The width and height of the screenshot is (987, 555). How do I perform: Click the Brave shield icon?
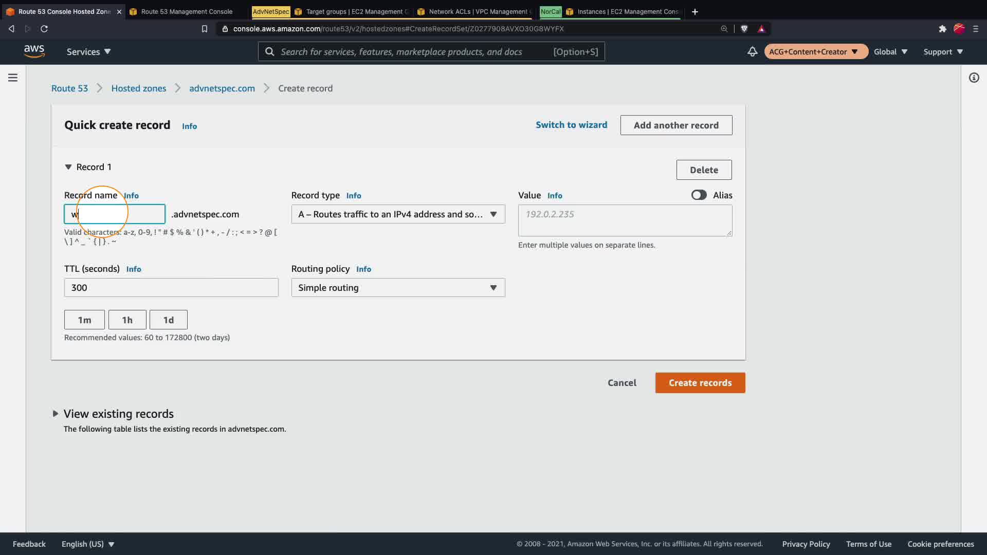[x=744, y=29]
